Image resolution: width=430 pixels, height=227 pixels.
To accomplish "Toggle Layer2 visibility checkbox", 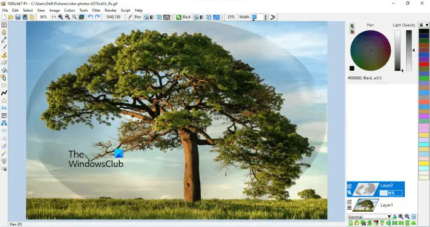I will point(350,186).
